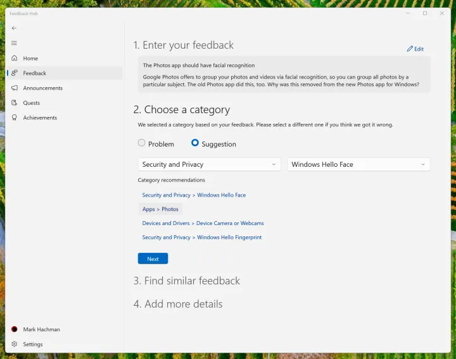Select the Problem radio button
456x359 pixels.
click(142, 143)
